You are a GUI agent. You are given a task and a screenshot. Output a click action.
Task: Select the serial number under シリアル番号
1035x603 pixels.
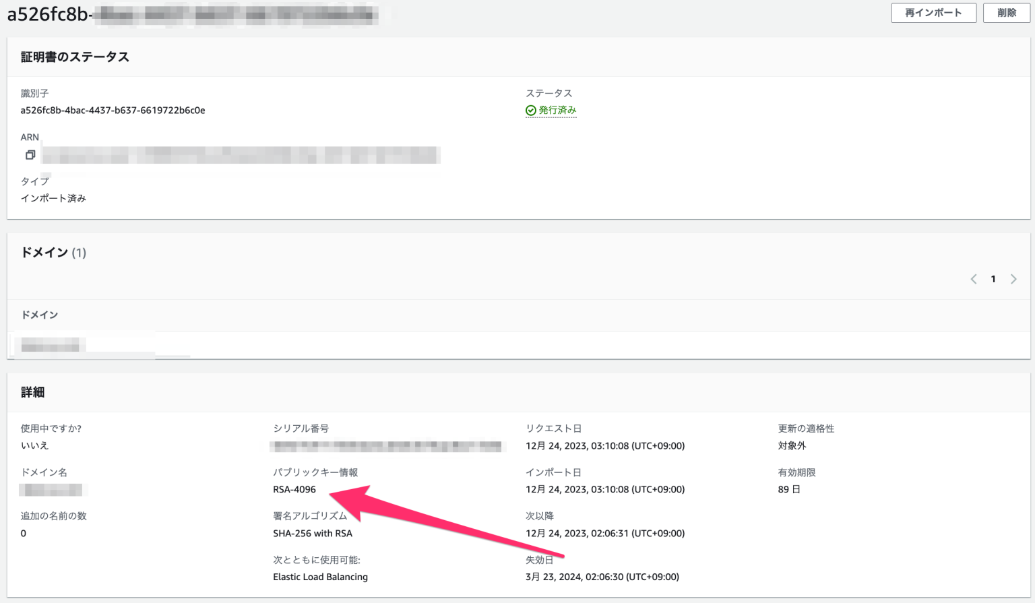389,445
